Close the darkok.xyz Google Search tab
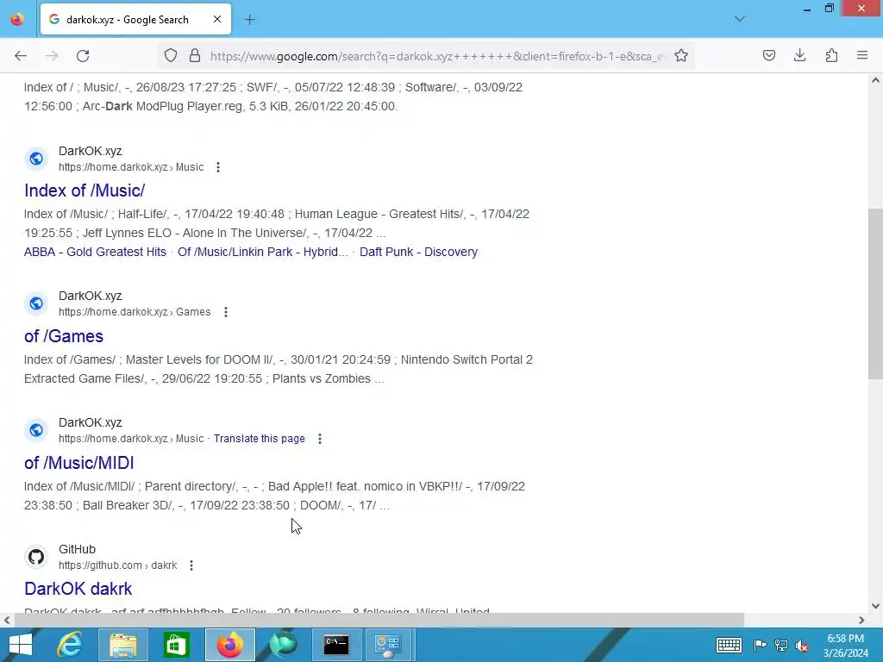This screenshot has height=662, width=883. [216, 19]
